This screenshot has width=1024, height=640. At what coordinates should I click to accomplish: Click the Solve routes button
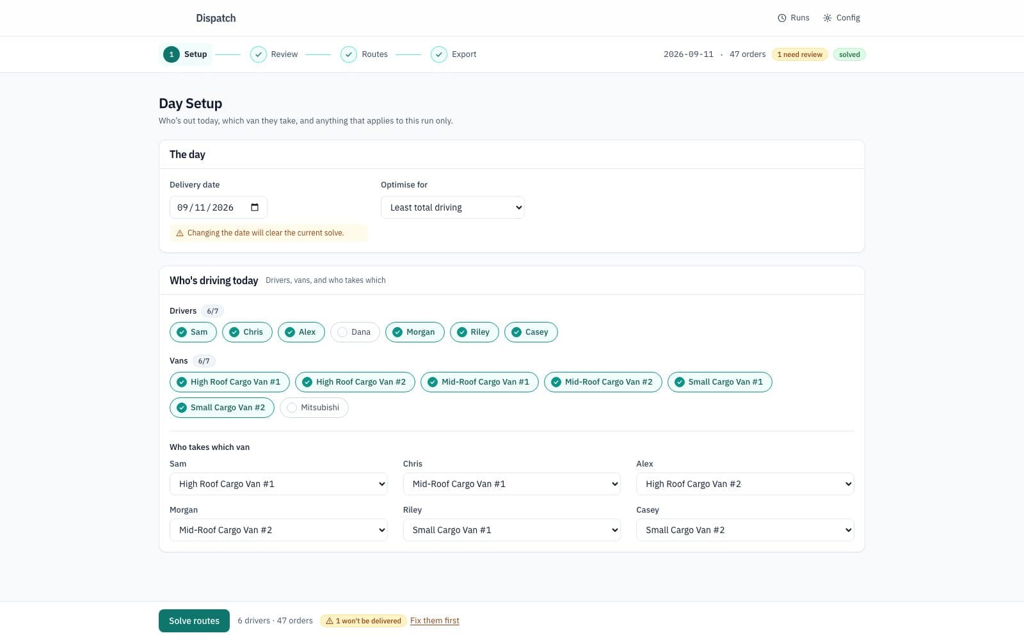194,621
